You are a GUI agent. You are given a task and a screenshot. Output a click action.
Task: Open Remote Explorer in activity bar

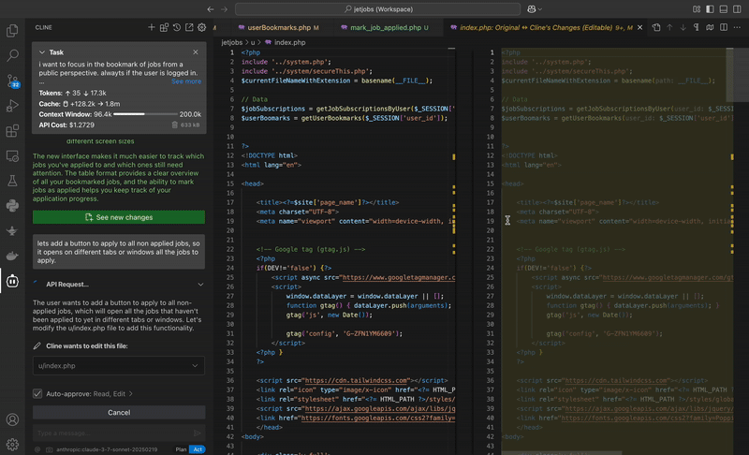click(x=12, y=155)
